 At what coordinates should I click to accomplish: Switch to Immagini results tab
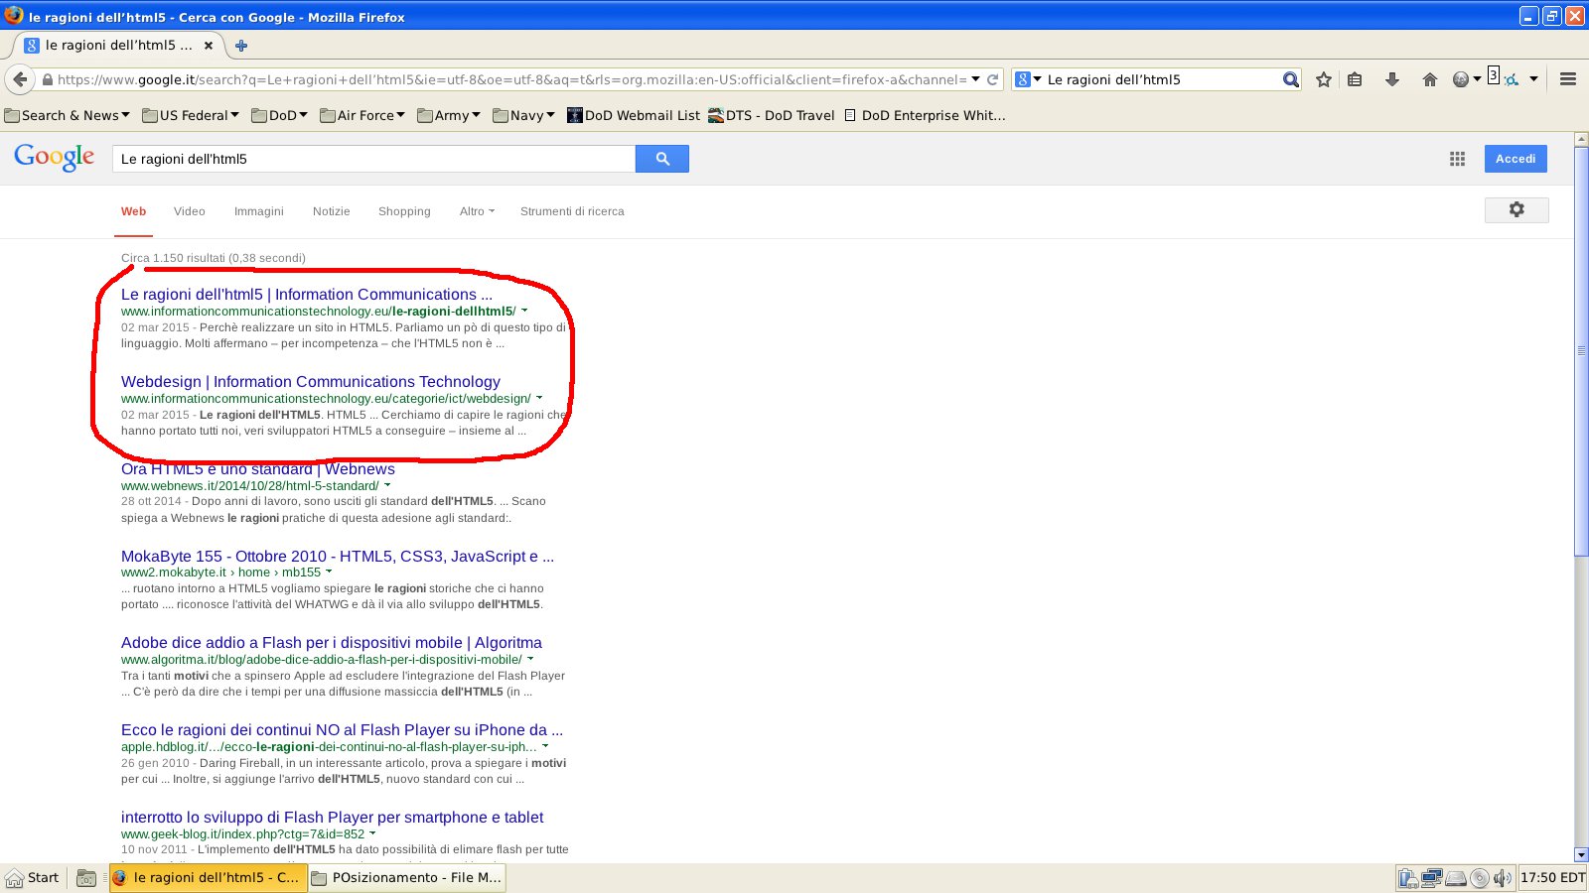click(258, 211)
